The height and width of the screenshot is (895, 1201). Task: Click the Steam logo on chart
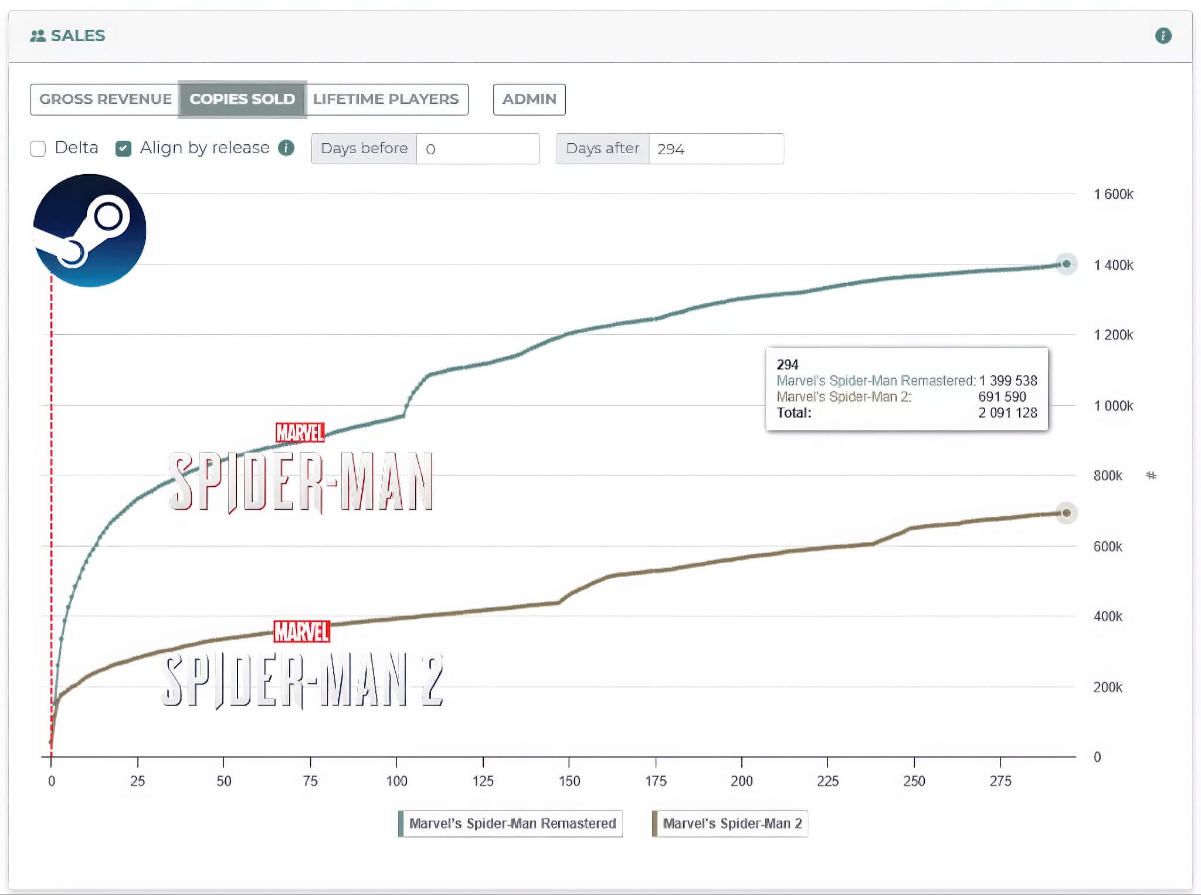pos(90,230)
